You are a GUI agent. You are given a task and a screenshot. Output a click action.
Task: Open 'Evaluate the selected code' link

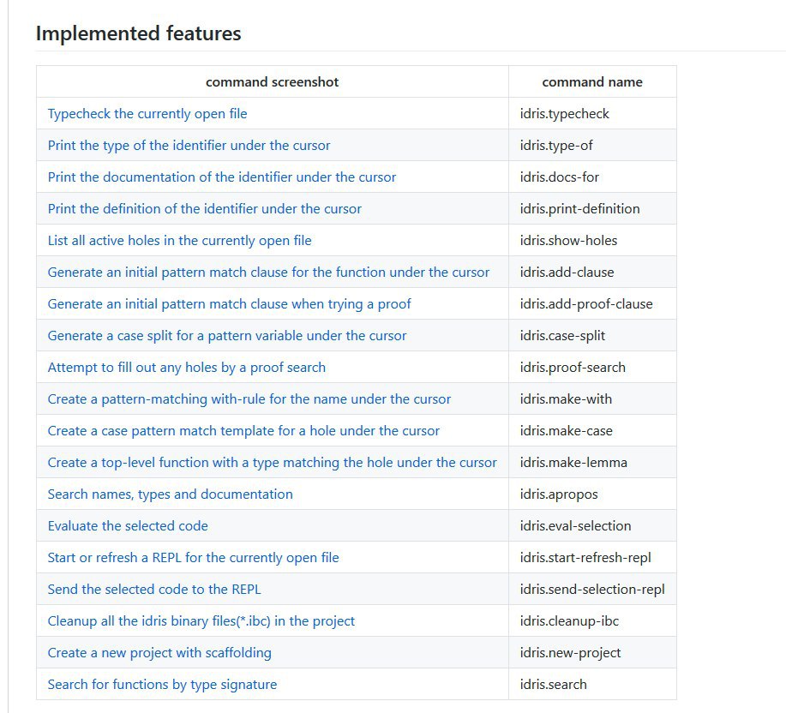pos(128,525)
